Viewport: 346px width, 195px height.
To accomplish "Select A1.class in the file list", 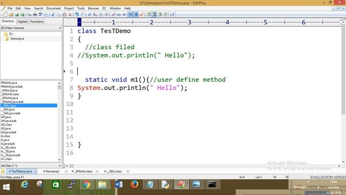I will click(x=6, y=159).
